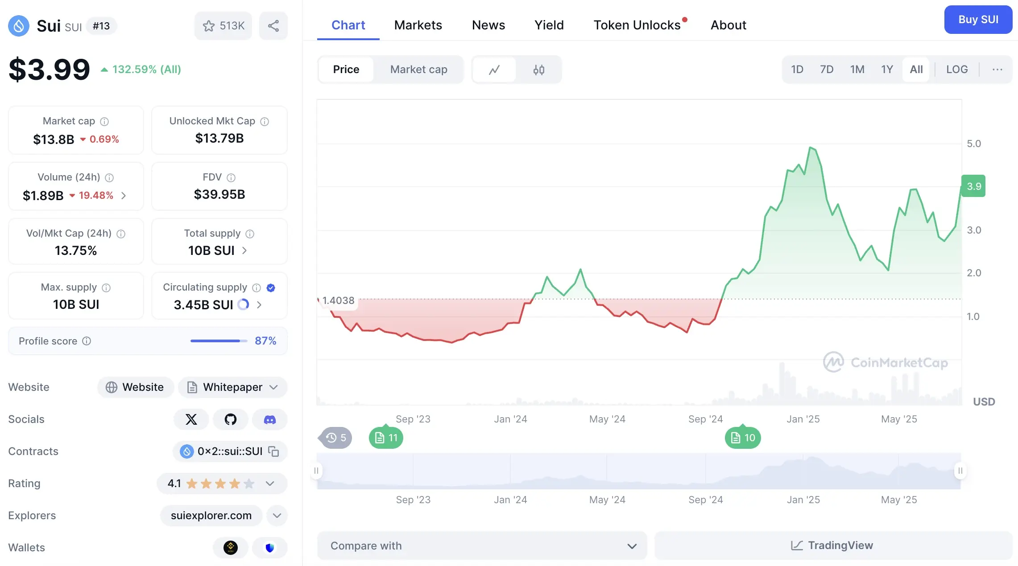Set chart range to 1D
This screenshot has width=1018, height=566.
[797, 70]
